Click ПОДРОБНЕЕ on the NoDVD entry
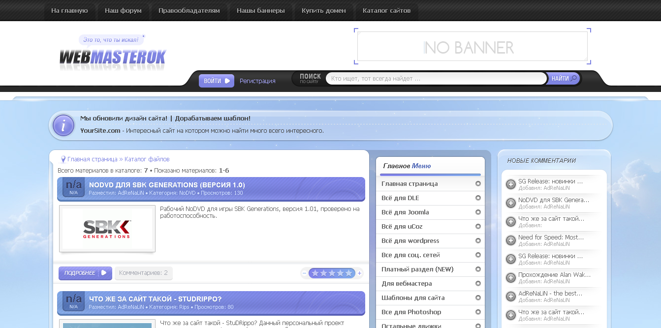661x328 pixels. 85,273
